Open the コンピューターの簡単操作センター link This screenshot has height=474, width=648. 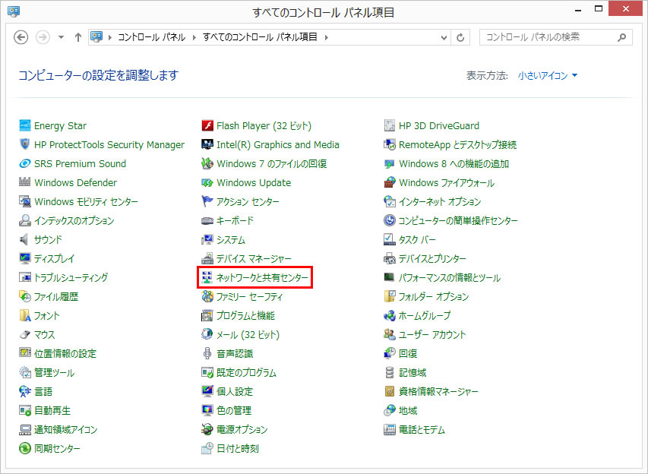pos(458,221)
